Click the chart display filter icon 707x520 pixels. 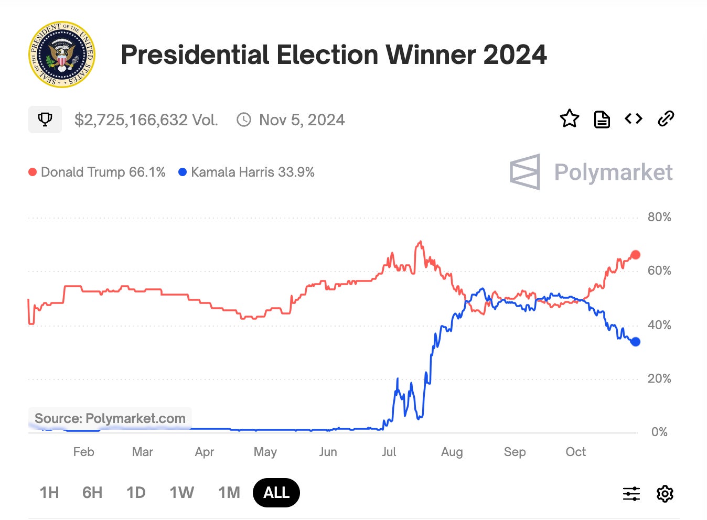[x=631, y=493]
